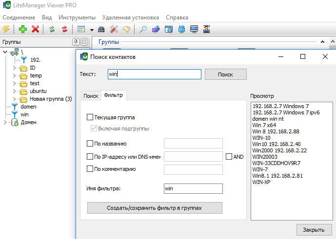Select 'WIN-XP' in preview list

(x=261, y=182)
